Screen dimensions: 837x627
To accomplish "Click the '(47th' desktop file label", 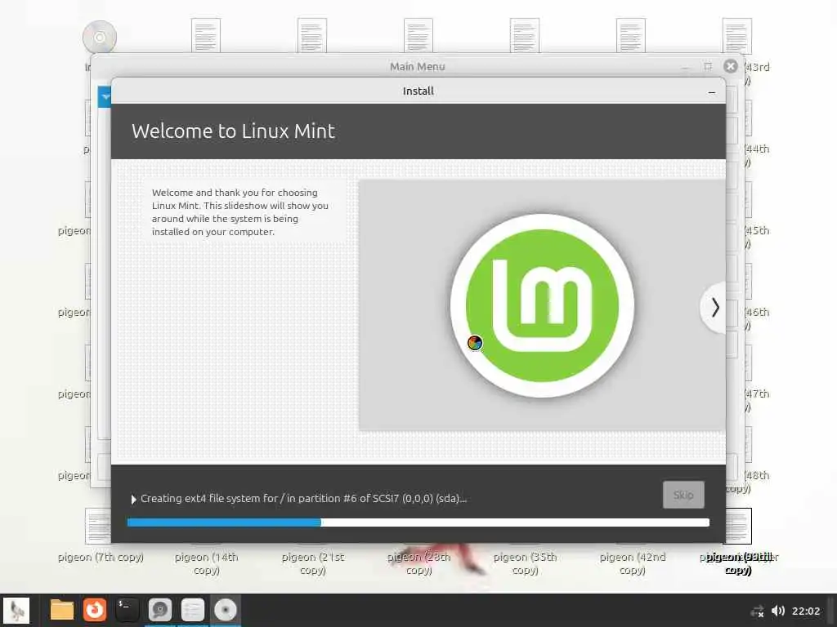I will (x=758, y=394).
